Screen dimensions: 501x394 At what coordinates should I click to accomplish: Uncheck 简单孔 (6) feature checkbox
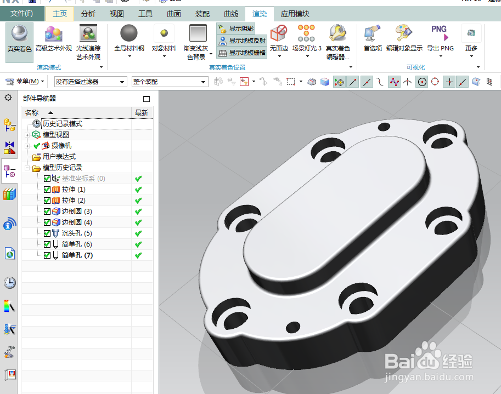[x=47, y=244]
